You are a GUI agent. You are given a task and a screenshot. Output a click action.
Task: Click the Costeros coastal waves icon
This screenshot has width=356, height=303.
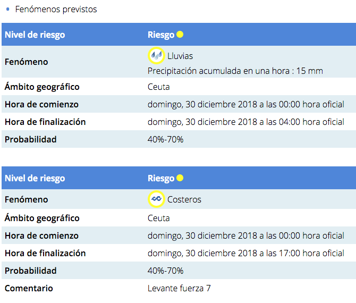point(156,199)
